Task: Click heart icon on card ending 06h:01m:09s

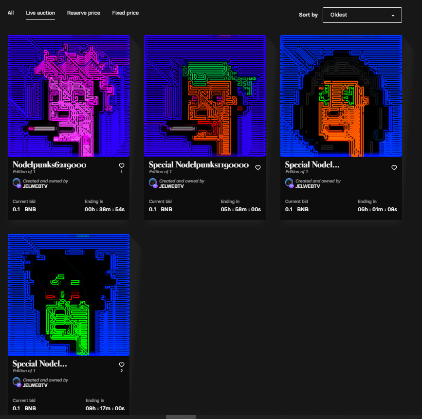Action: (x=394, y=167)
